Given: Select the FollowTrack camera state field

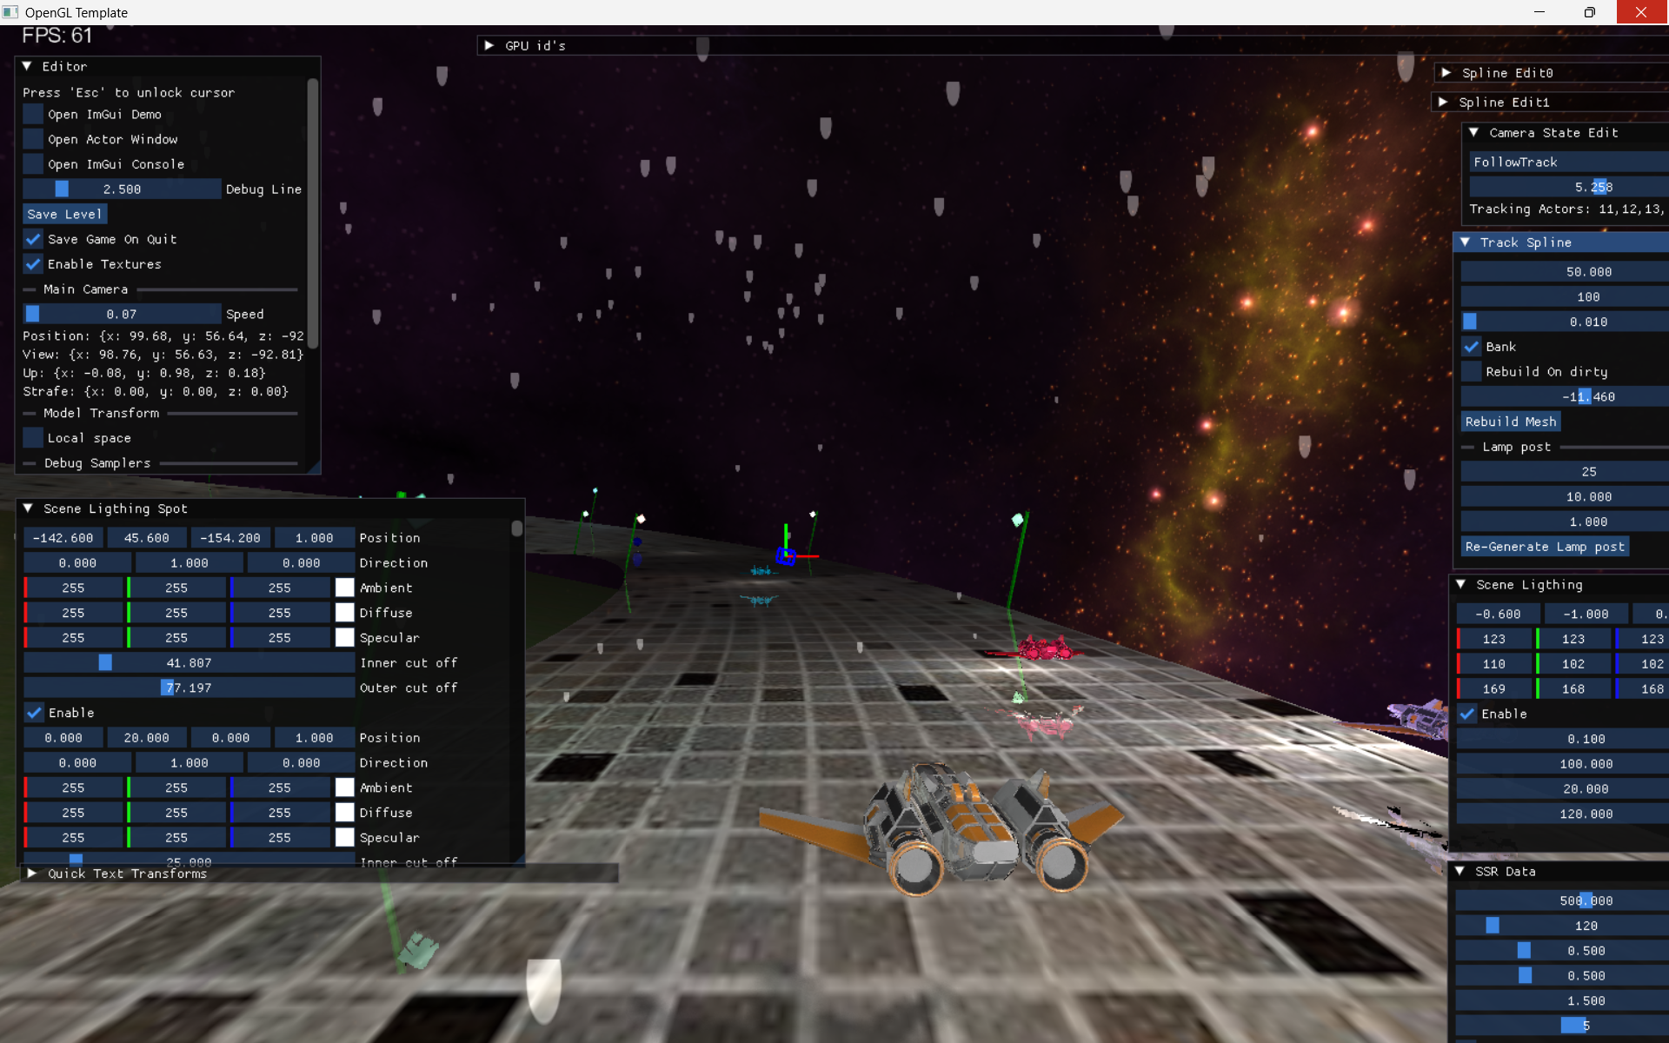Looking at the screenshot, I should pos(1567,162).
